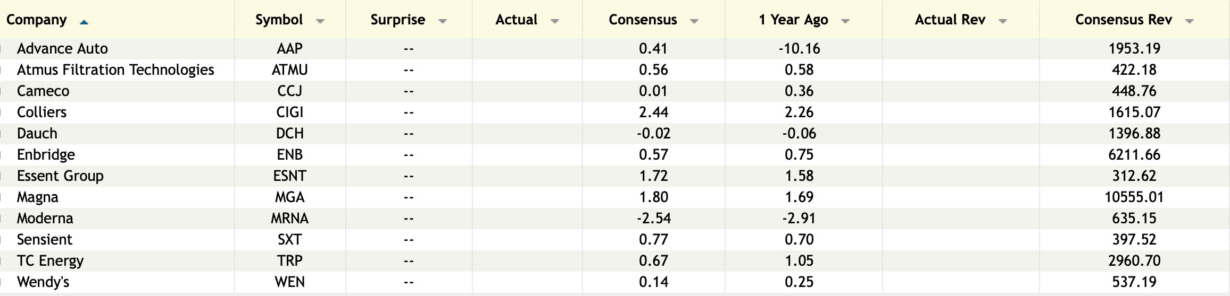Sort by Consensus using its arrow
This screenshot has height=296, width=1230.
click(694, 22)
